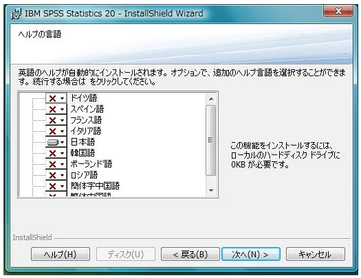
Task: Select the スペイン語 language row label
Action: [87, 109]
